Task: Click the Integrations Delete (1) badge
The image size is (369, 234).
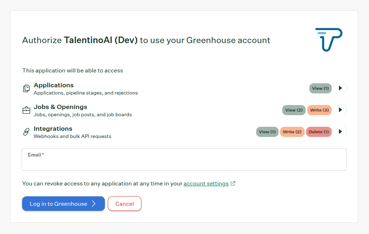Action: point(319,132)
